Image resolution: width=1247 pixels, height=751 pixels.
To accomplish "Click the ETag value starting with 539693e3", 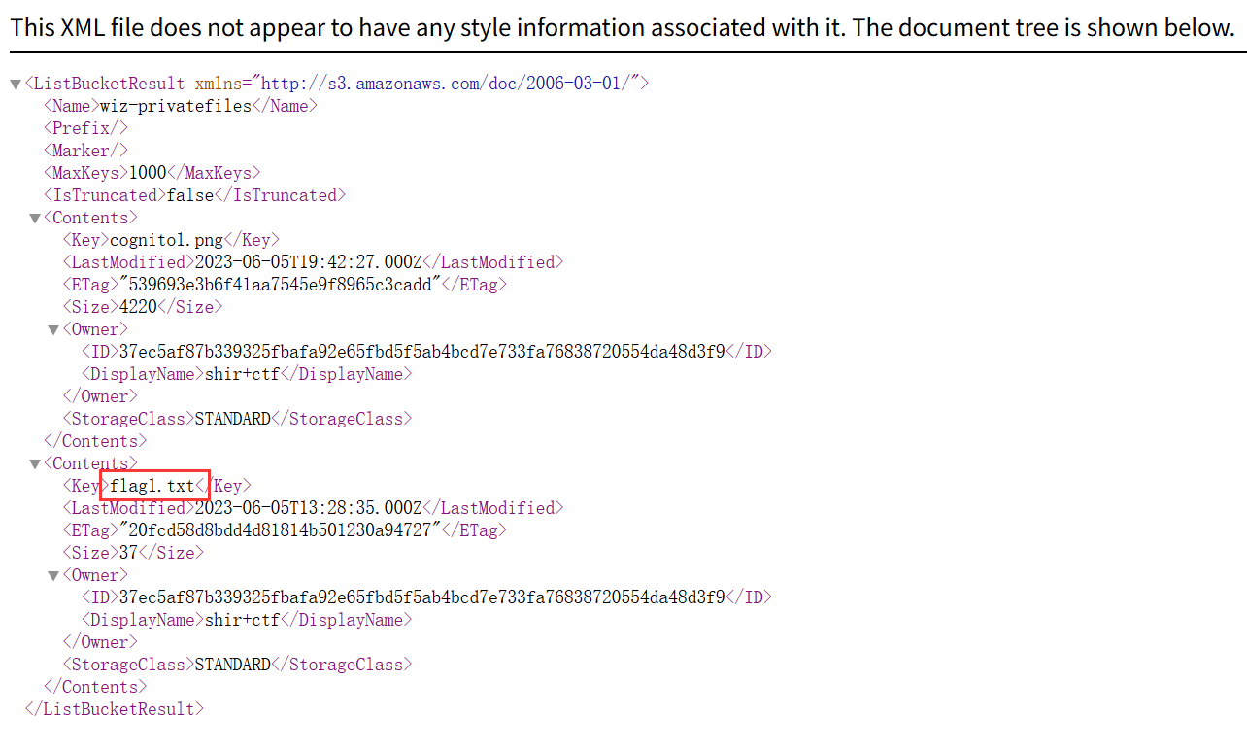I will (280, 285).
